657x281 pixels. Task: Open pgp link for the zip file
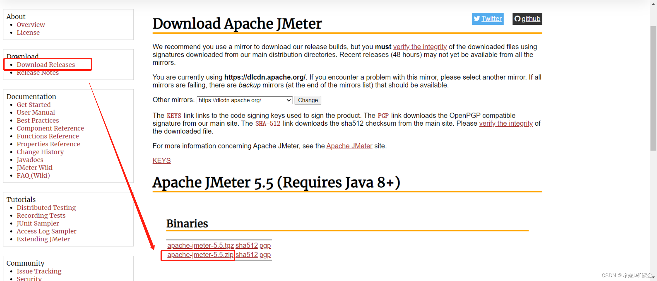pyautogui.click(x=265, y=255)
